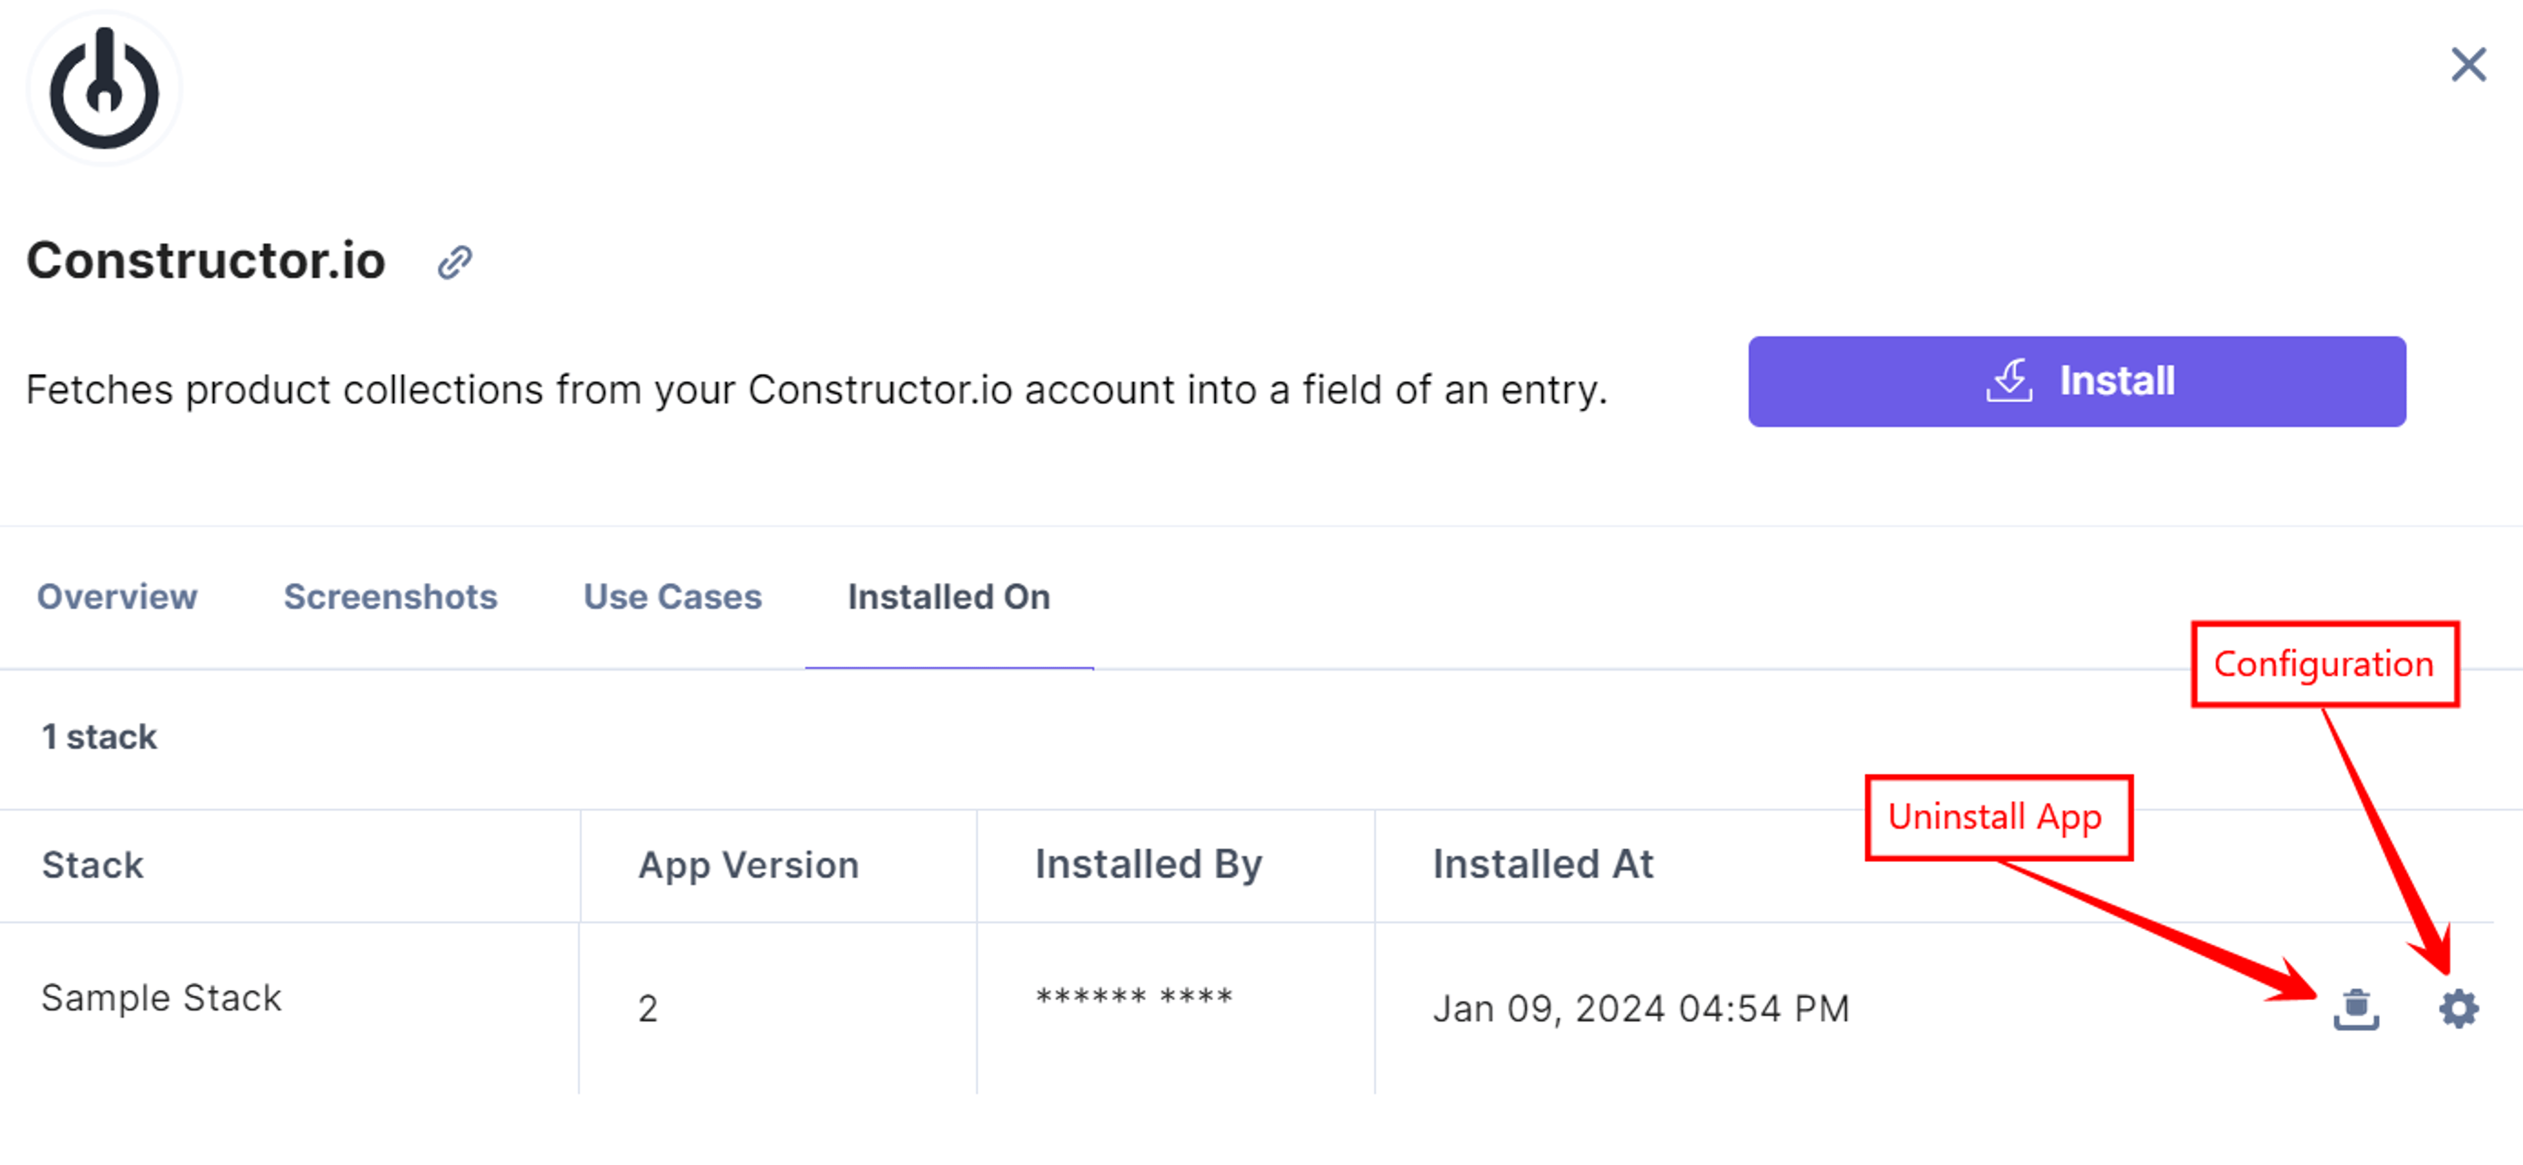Open the Screenshots tab
2523x1165 pixels.
[x=390, y=597]
